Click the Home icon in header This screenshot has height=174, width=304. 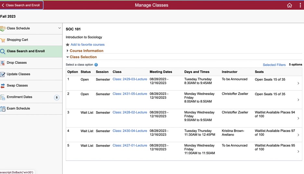pyautogui.click(x=289, y=5)
